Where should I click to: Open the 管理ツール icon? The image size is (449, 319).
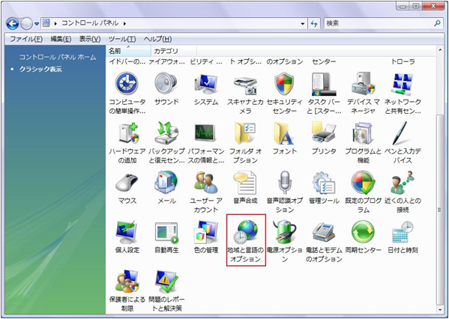click(324, 183)
